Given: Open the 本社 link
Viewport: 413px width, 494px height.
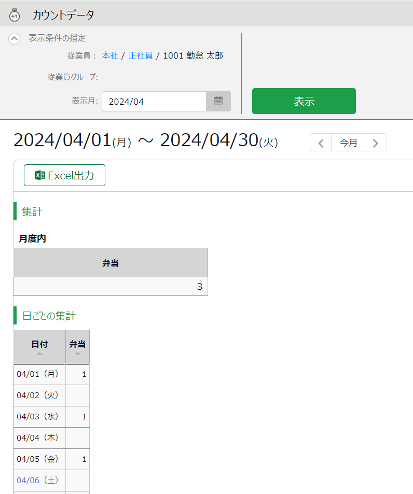Looking at the screenshot, I should pyautogui.click(x=110, y=55).
